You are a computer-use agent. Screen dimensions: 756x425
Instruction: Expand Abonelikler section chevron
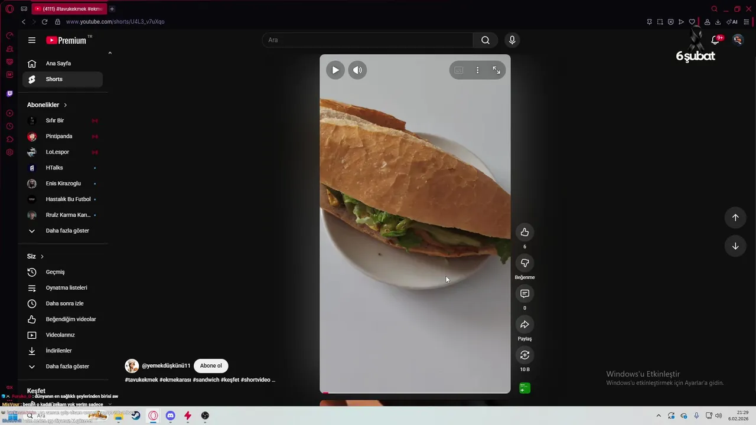(x=66, y=105)
